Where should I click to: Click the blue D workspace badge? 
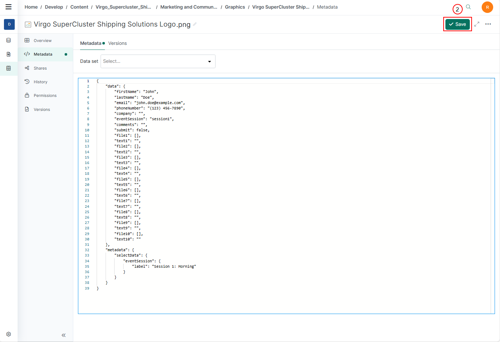(x=9, y=24)
